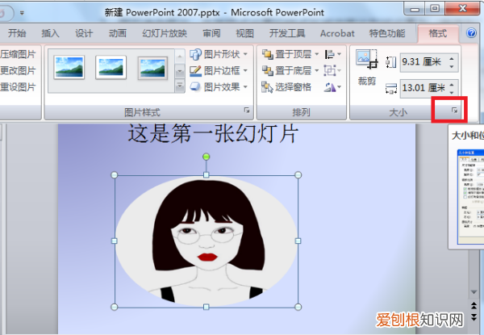Click the vertical scrollbar down arrow
This screenshot has width=484, height=335.
pyautogui.click(x=474, y=291)
